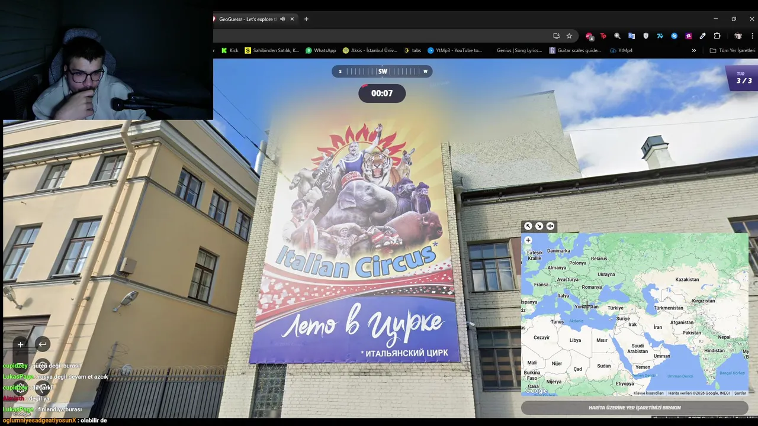Return to start with the checkpoint pin button
The image size is (758, 426).
43,366
